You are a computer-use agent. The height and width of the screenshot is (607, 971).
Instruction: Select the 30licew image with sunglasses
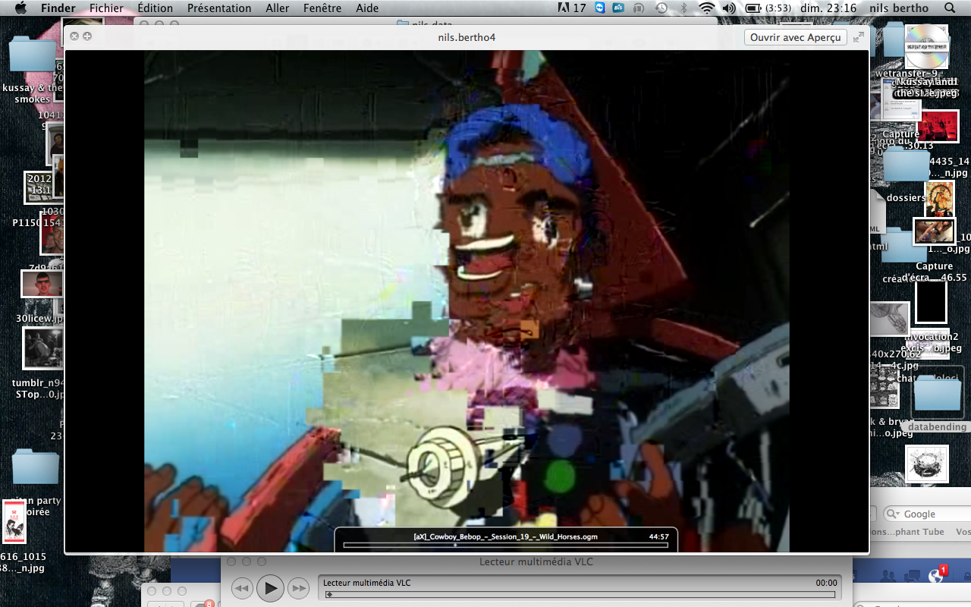[x=42, y=284]
